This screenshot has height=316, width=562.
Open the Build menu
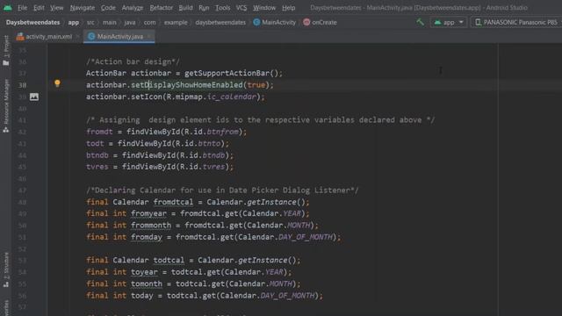tap(185, 8)
